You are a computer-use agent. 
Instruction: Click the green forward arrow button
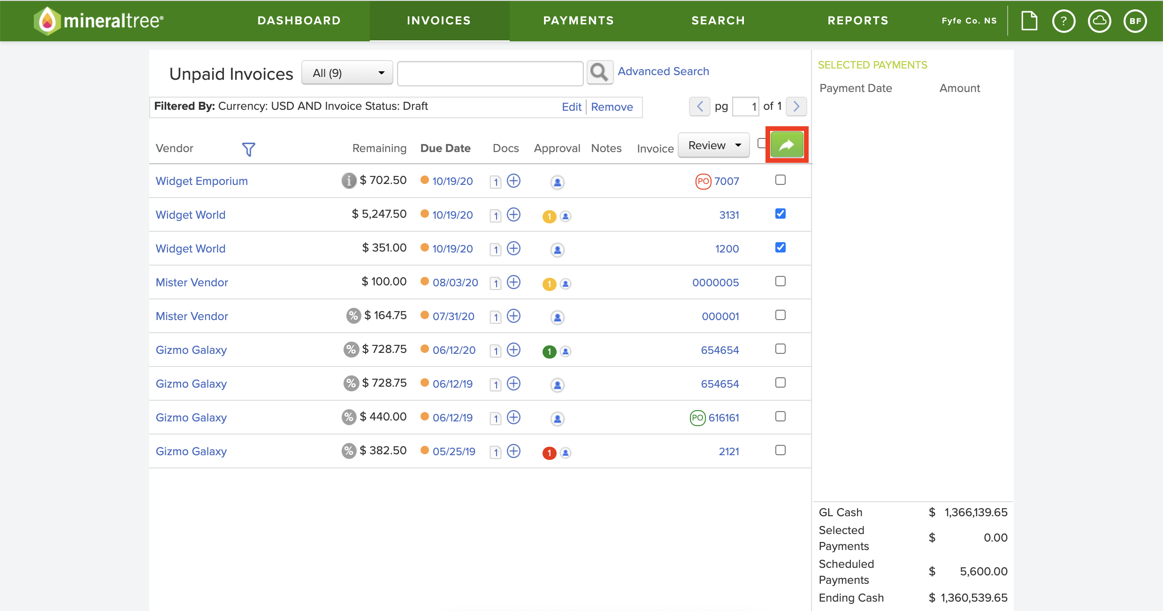(x=787, y=145)
